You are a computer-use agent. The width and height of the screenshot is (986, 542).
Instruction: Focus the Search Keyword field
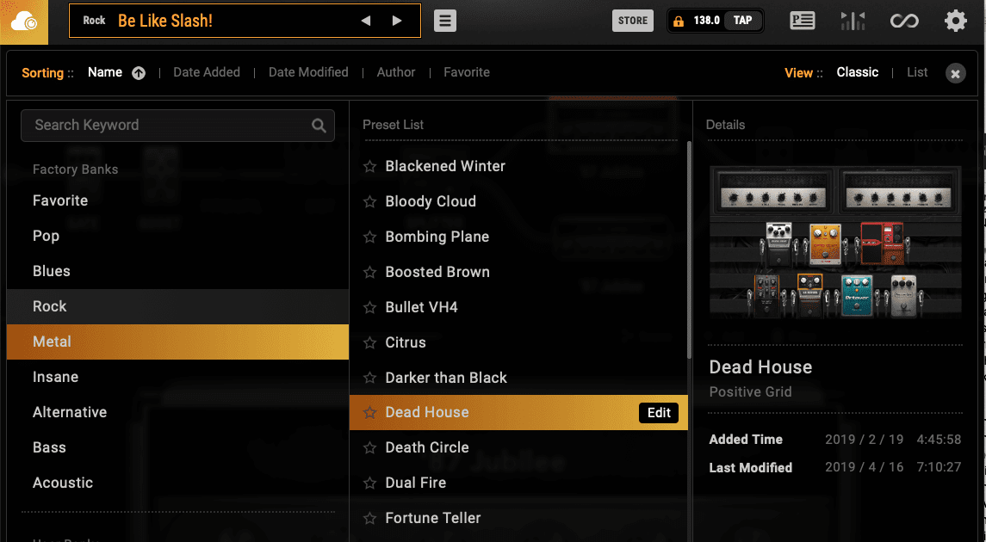click(177, 126)
